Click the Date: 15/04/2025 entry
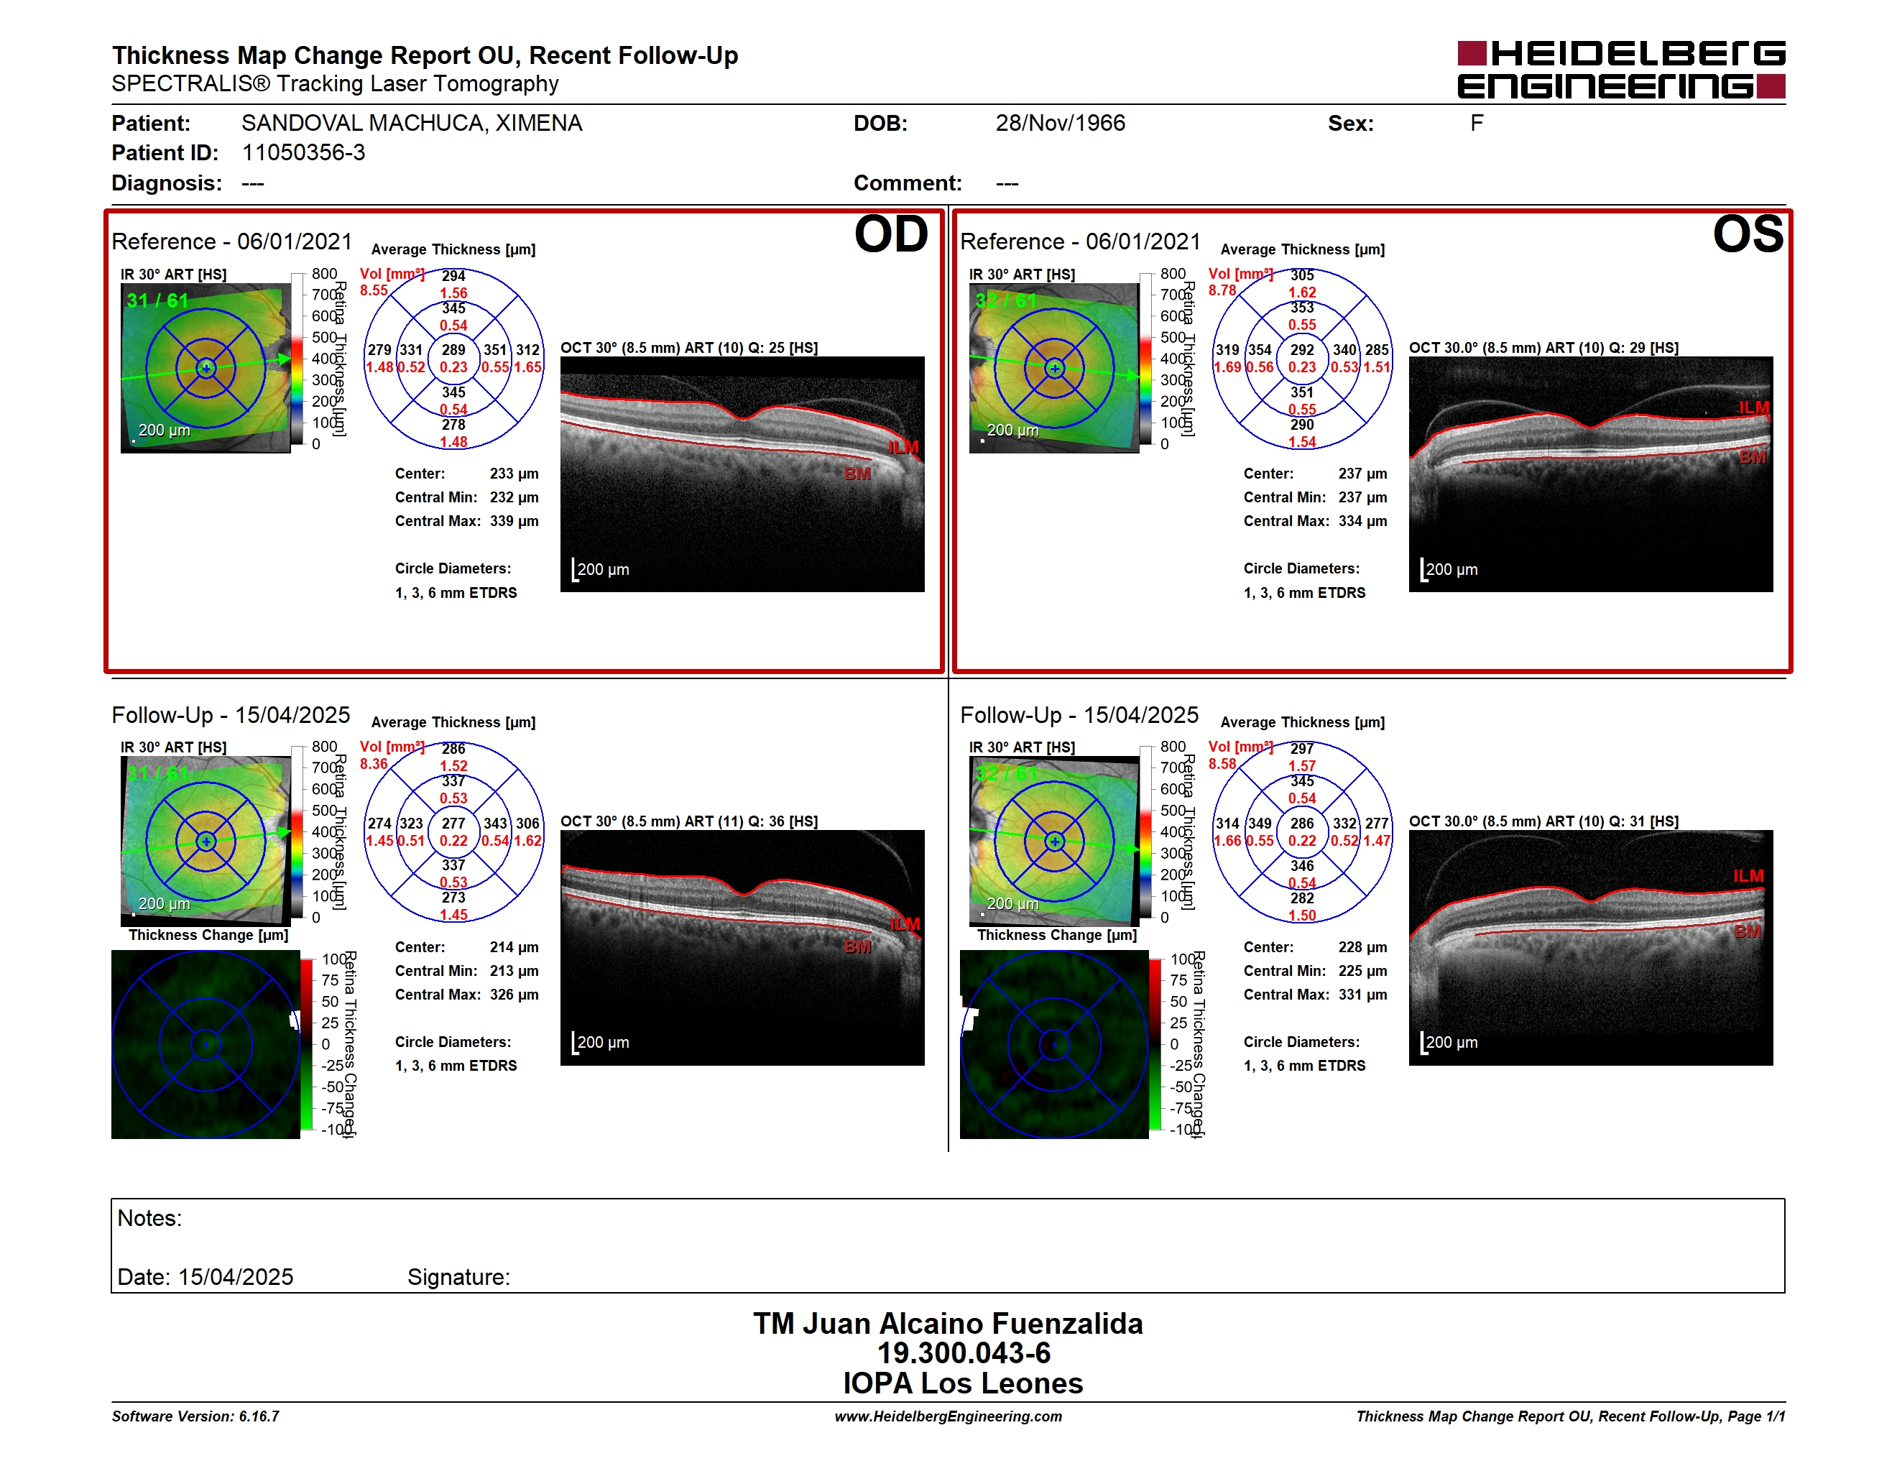Viewport: 1897px width, 1466px height. pyautogui.click(x=205, y=1278)
